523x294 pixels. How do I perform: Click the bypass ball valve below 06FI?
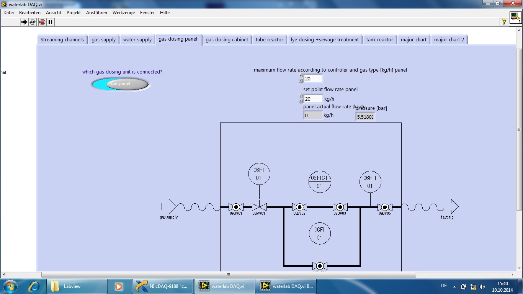(320, 266)
